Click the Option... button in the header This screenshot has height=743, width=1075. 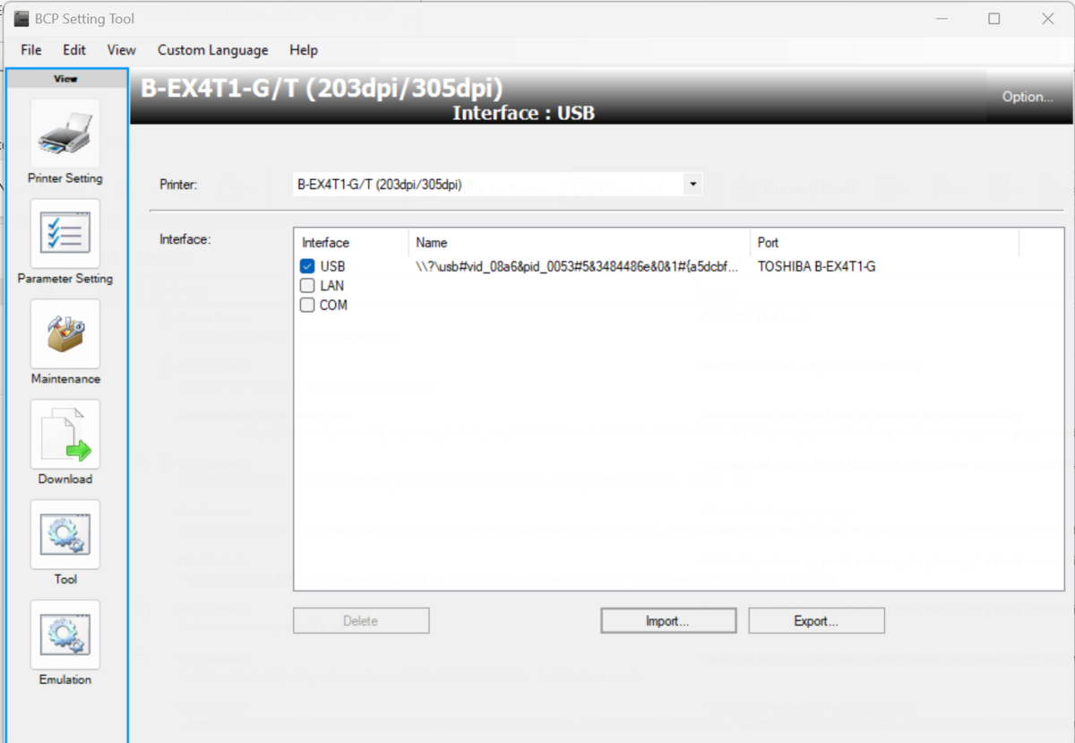(x=1027, y=97)
